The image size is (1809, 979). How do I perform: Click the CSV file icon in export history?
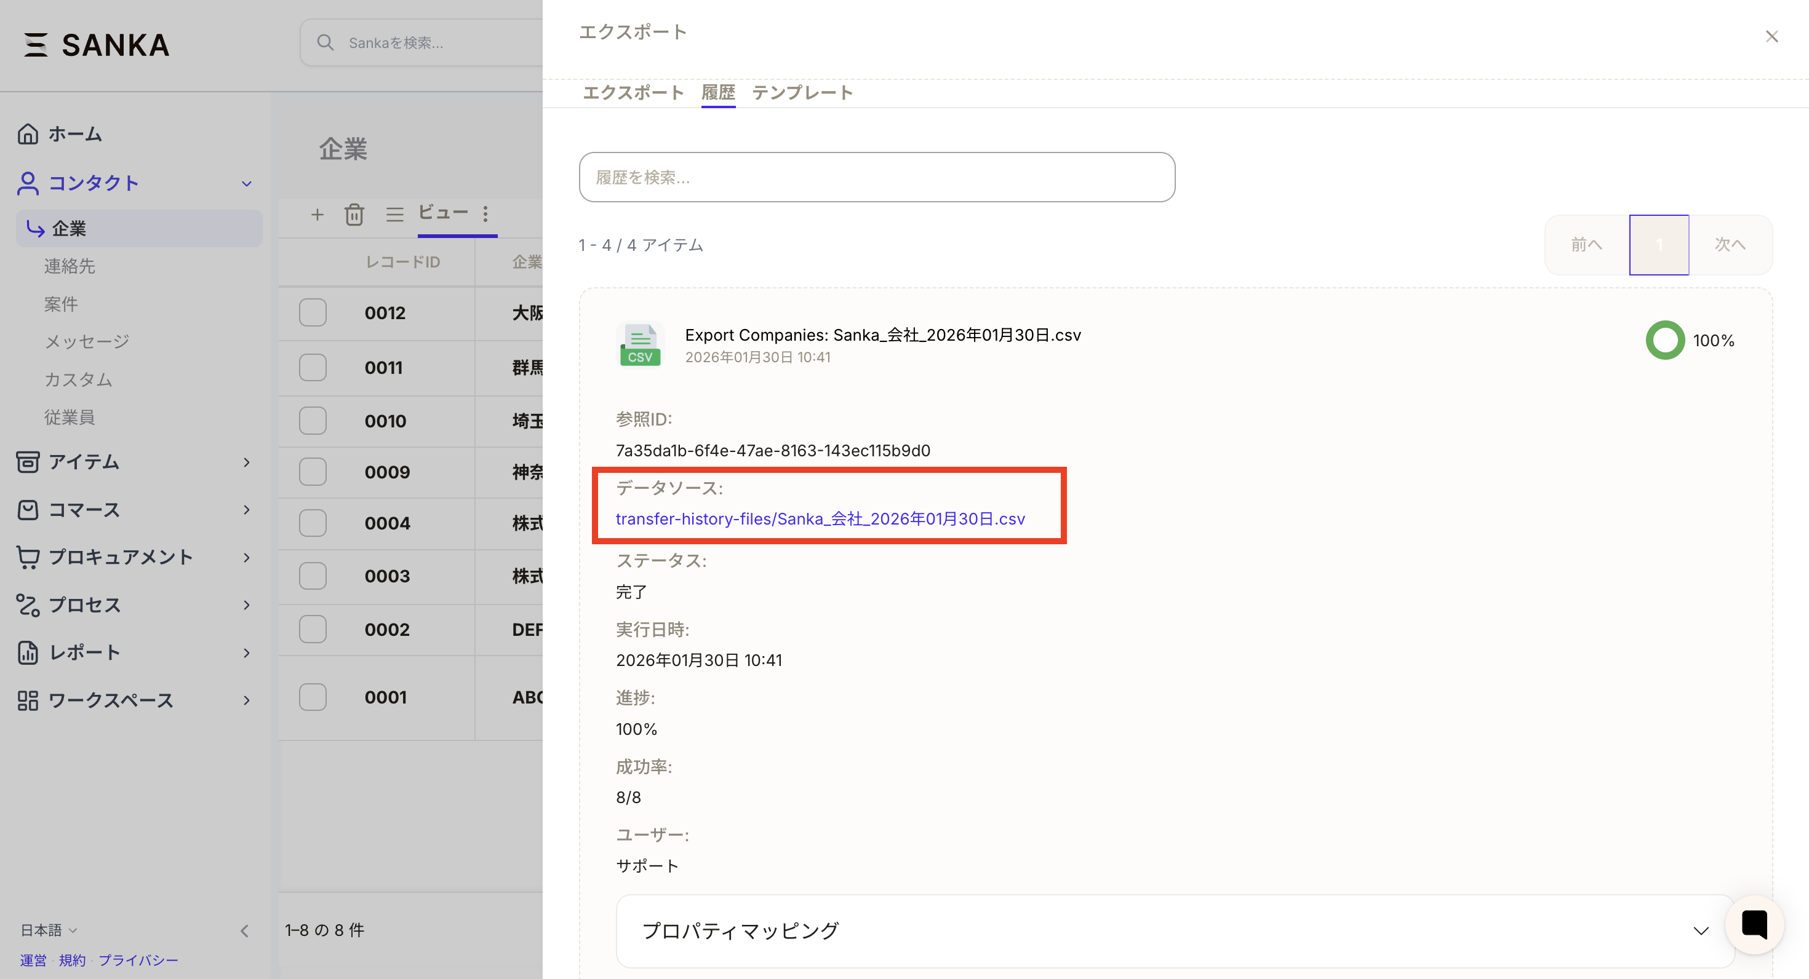click(640, 344)
